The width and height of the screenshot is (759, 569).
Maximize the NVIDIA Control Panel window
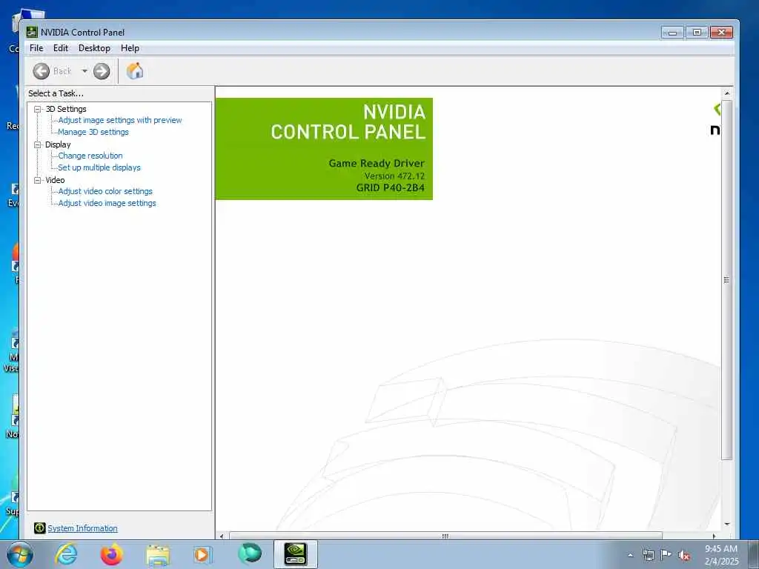(x=697, y=33)
